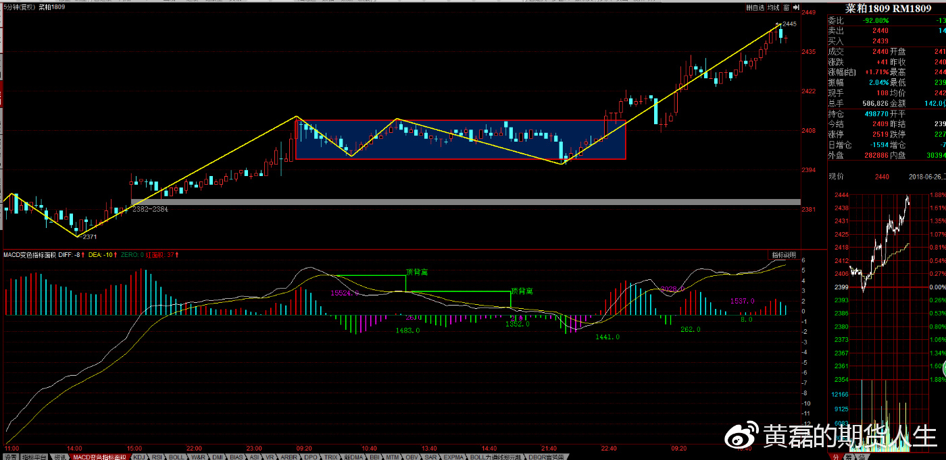Click the arrow icon to collapse side panel
This screenshot has width=946, height=460.
[x=796, y=7]
